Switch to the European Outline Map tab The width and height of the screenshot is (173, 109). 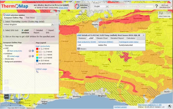[x=13, y=18]
